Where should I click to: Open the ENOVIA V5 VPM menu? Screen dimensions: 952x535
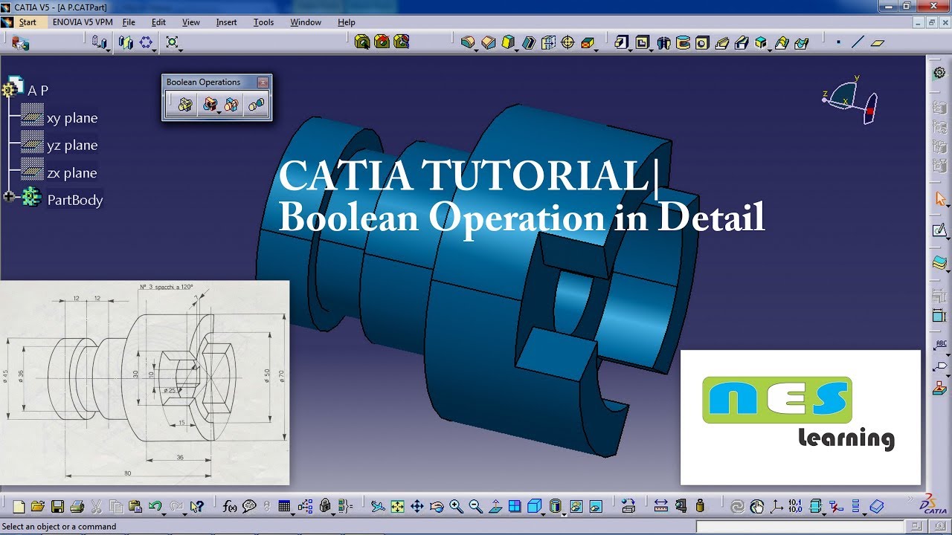(83, 22)
